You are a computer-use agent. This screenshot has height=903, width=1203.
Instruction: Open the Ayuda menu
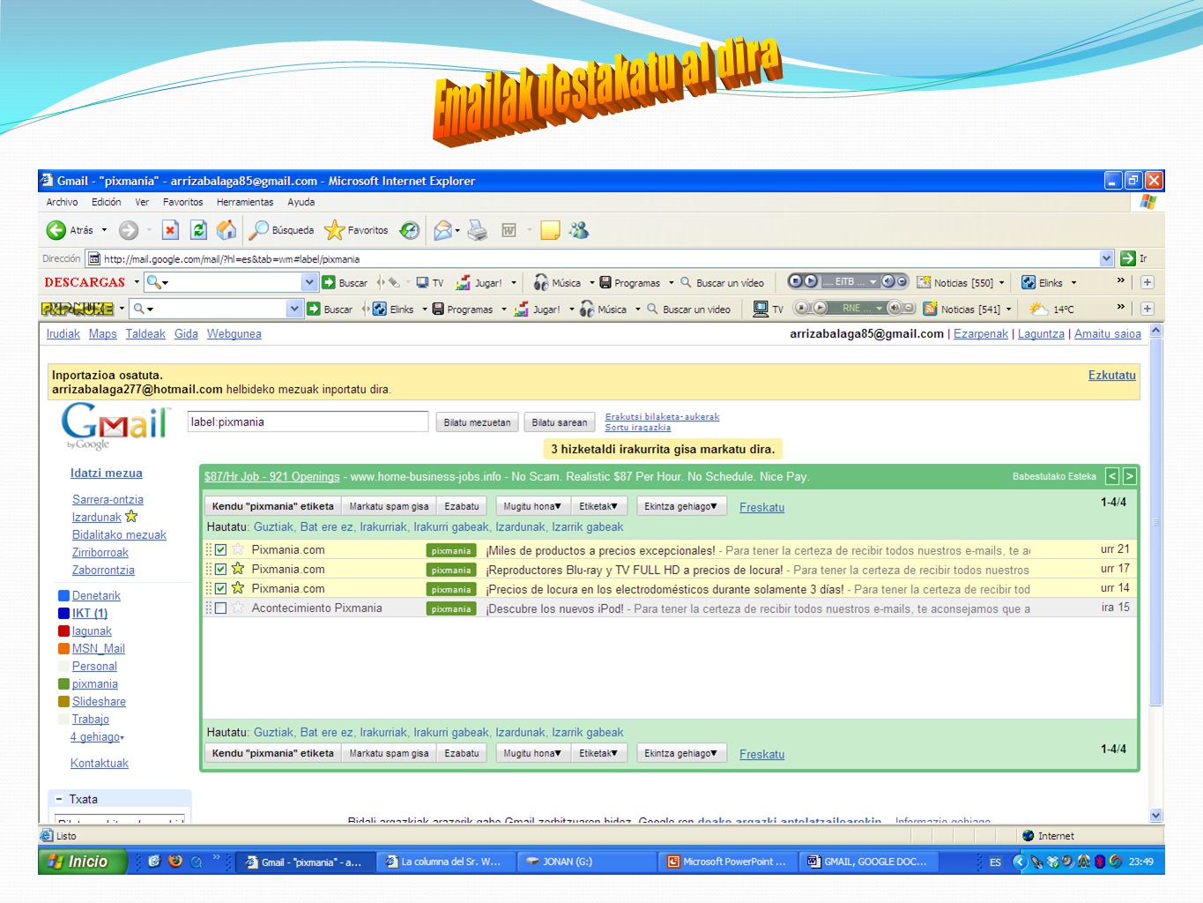coord(301,202)
